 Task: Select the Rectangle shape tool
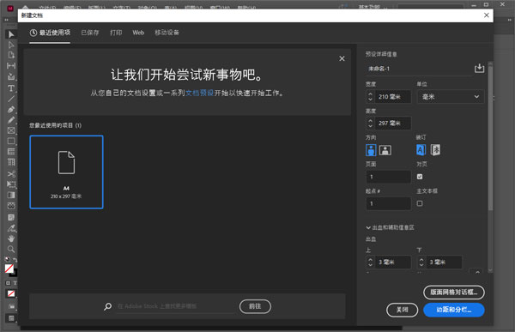(x=11, y=141)
